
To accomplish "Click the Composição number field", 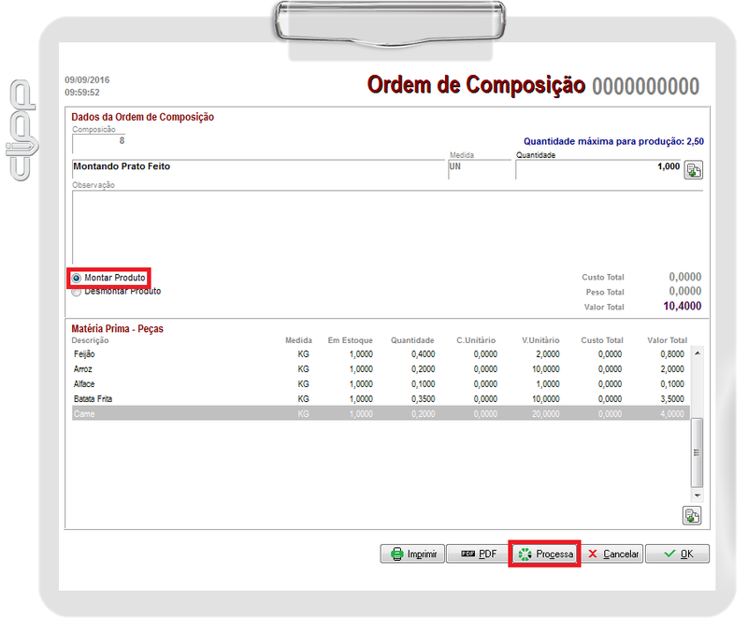I will [x=99, y=141].
